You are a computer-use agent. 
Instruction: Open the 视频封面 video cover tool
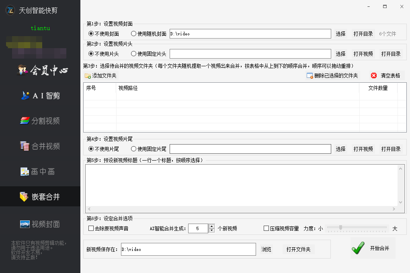(40, 224)
